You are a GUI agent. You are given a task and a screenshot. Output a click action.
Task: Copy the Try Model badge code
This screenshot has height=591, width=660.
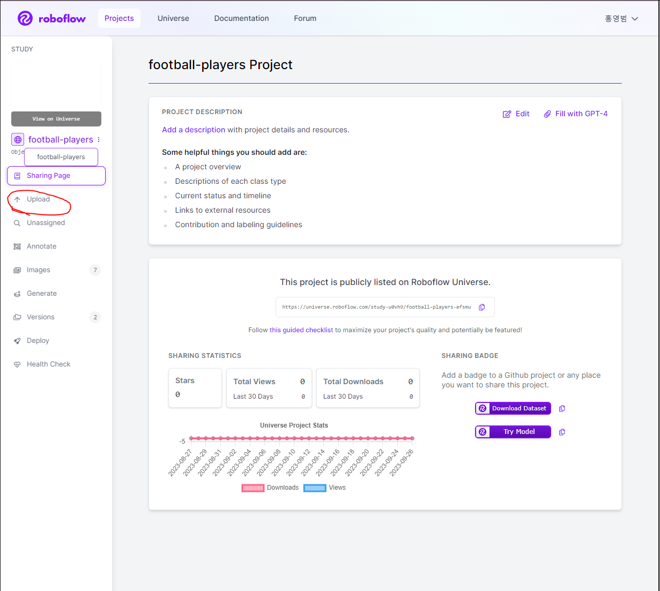tap(562, 432)
